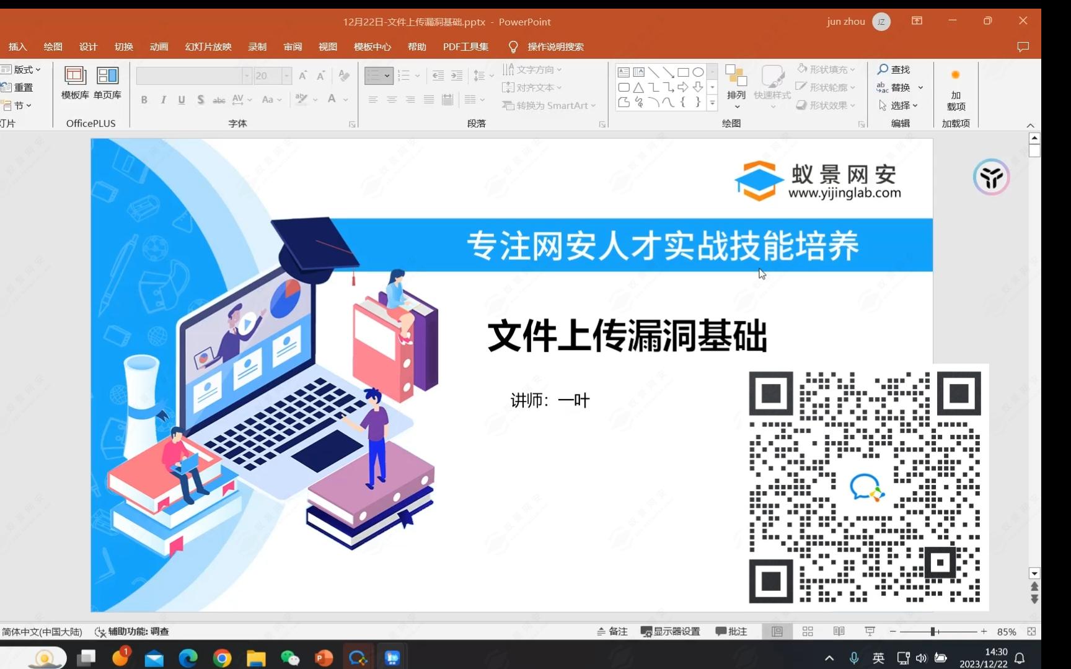Open 排列 arrange menu

click(x=736, y=87)
